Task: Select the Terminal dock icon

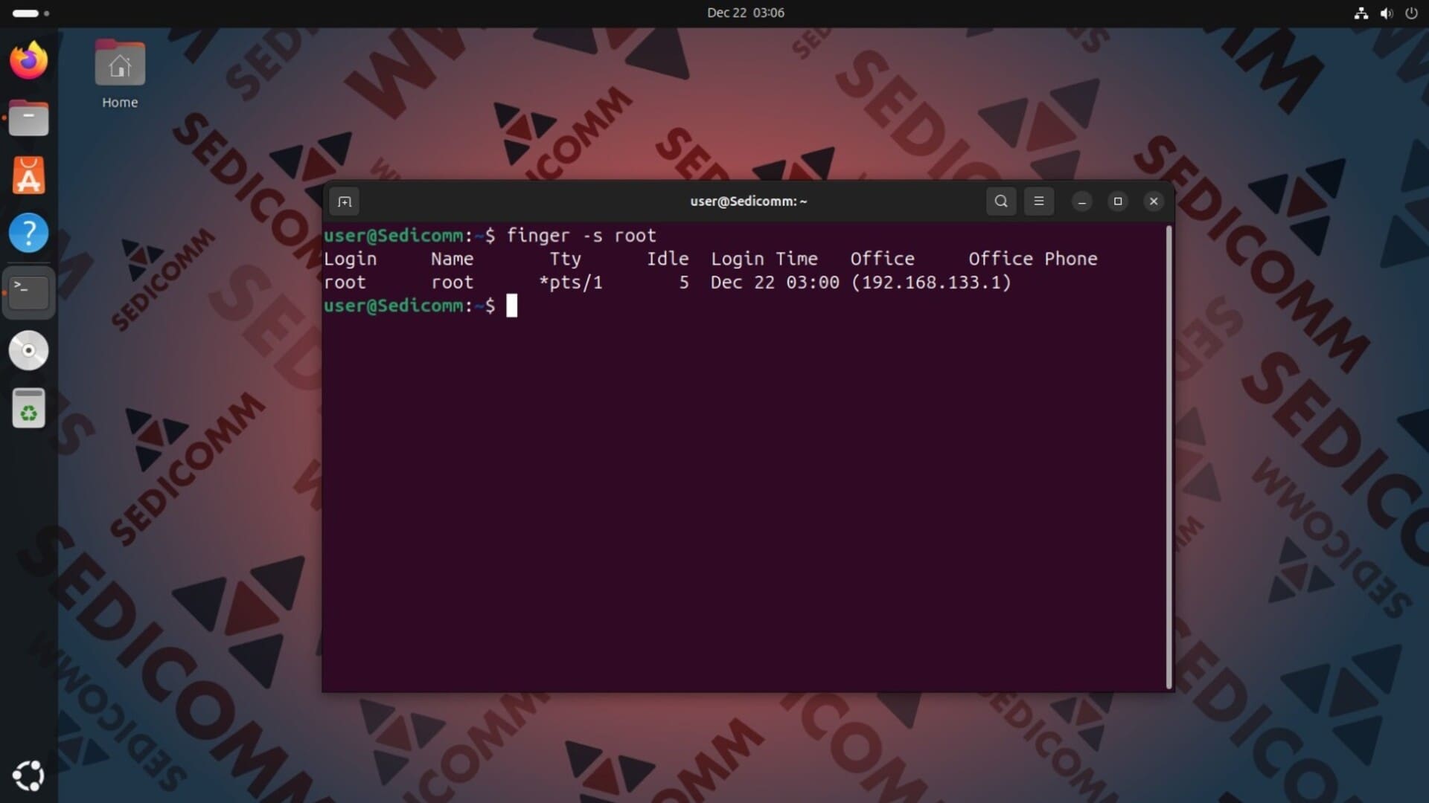Action: (29, 292)
